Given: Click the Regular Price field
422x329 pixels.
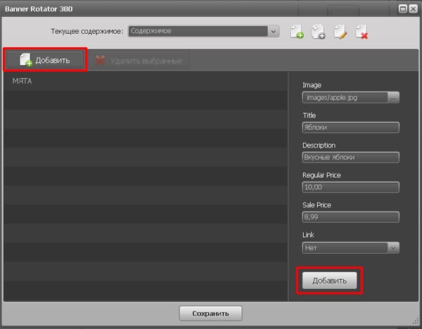Looking at the screenshot, I should point(350,187).
